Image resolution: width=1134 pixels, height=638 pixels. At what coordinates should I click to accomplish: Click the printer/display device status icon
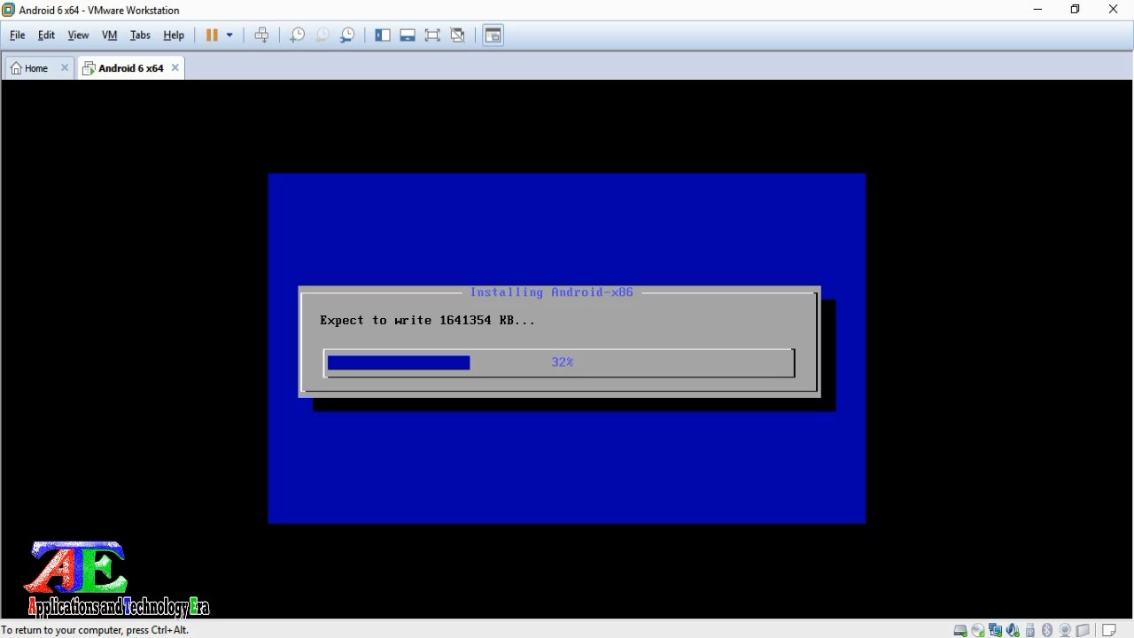[x=1083, y=630]
